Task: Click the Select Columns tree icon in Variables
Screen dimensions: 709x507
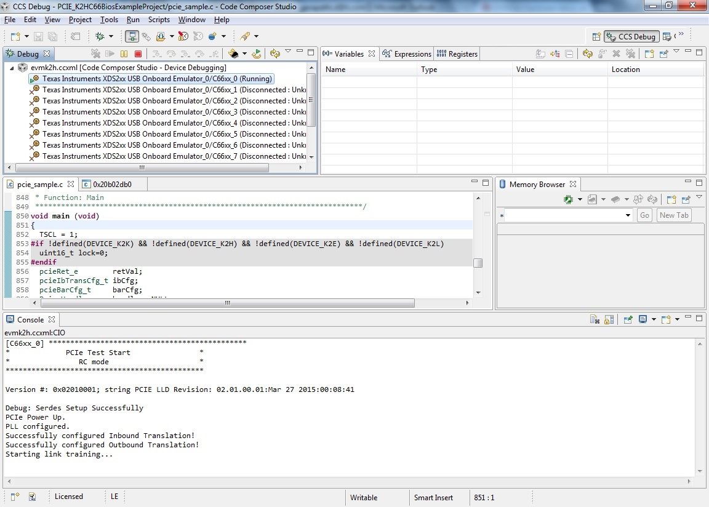Action: [555, 54]
